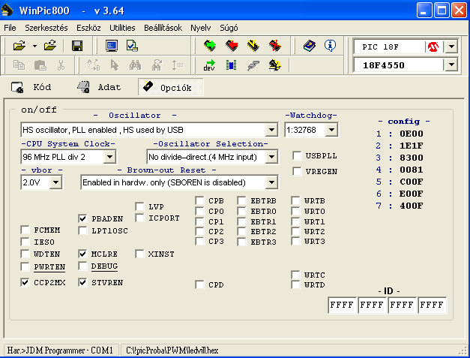This screenshot has width=470, height=358.
Task: Open the Utilities menu
Action: pos(122,28)
